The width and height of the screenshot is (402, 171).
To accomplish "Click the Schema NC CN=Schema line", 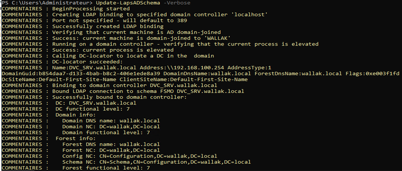I will [126, 162].
